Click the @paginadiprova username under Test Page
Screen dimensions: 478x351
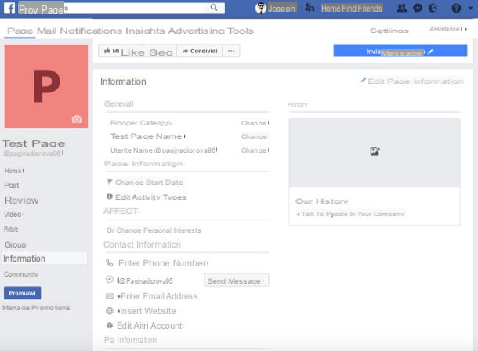click(x=33, y=154)
